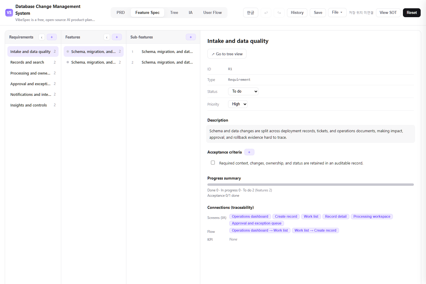Open the History panel
This screenshot has width=426, height=284.
tap(297, 13)
